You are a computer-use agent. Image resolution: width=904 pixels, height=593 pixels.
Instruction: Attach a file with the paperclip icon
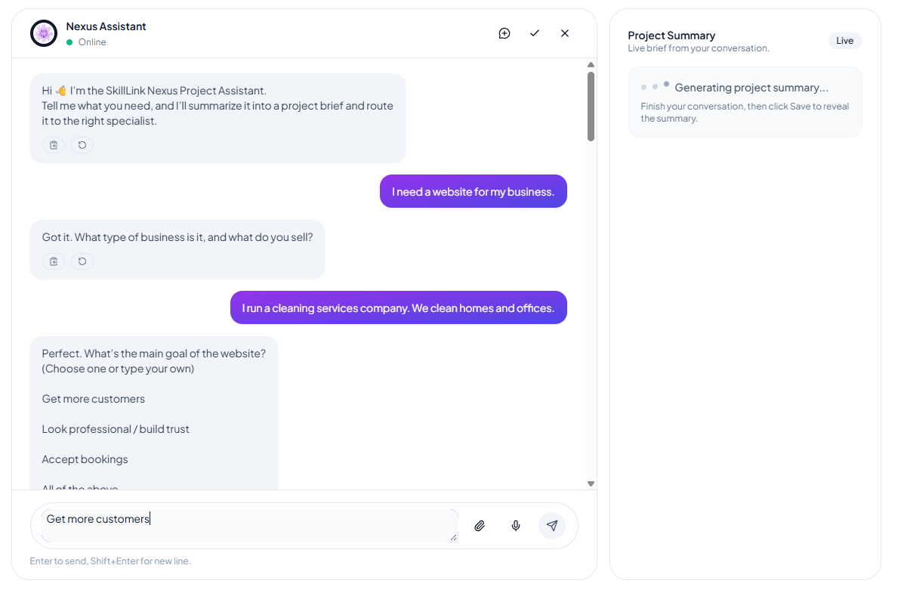point(480,526)
